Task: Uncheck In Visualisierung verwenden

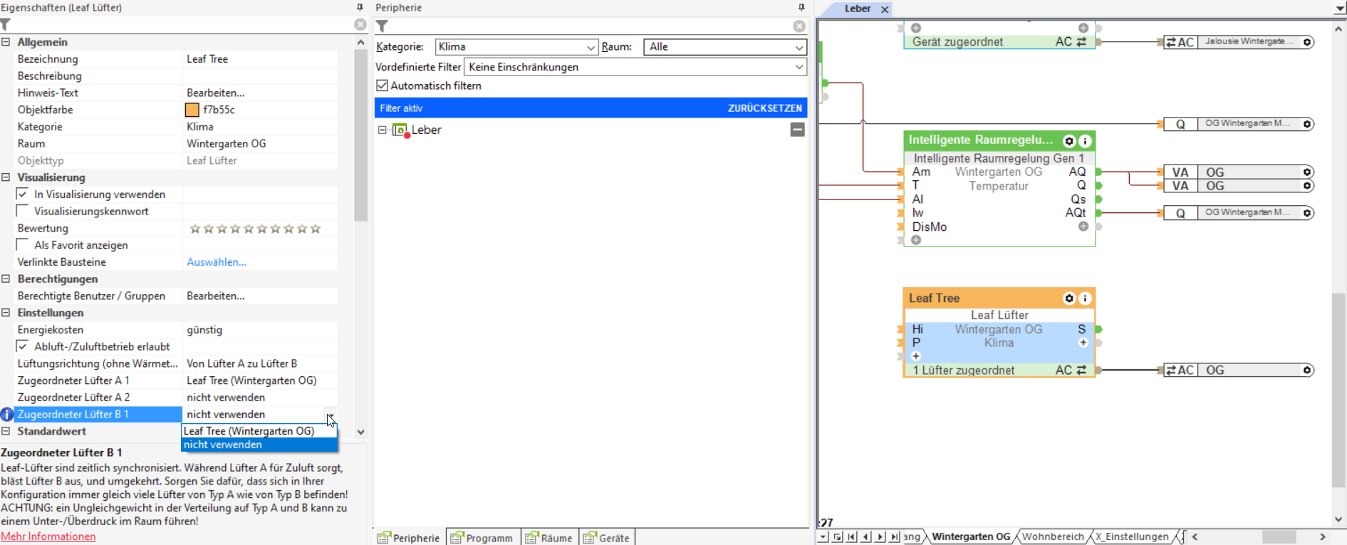Action: 23,194
